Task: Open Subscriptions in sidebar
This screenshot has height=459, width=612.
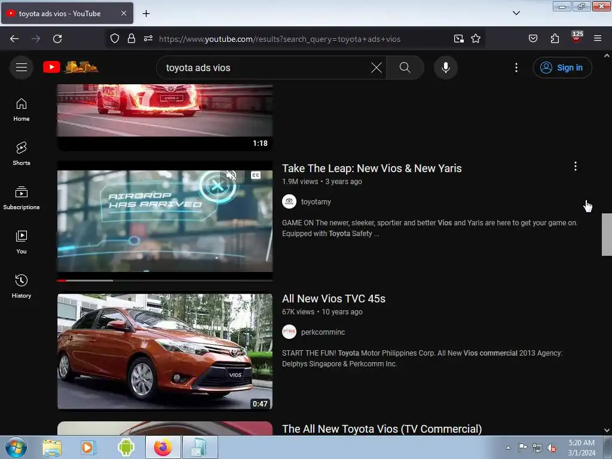Action: (22, 198)
